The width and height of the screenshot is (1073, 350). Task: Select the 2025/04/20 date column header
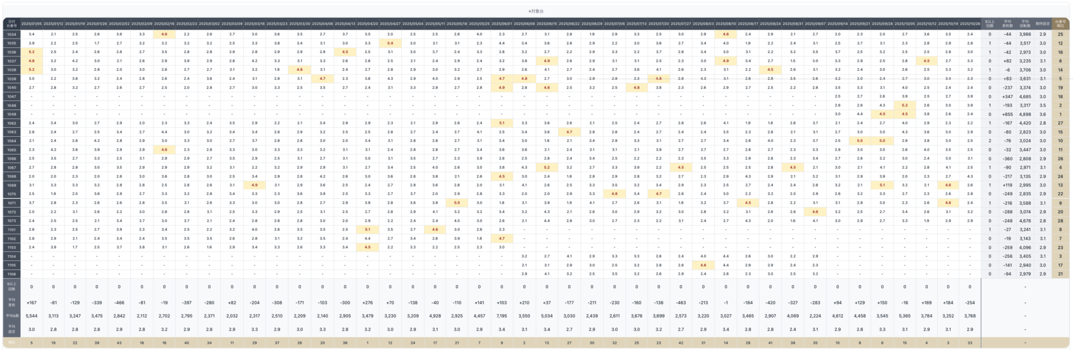pos(367,24)
